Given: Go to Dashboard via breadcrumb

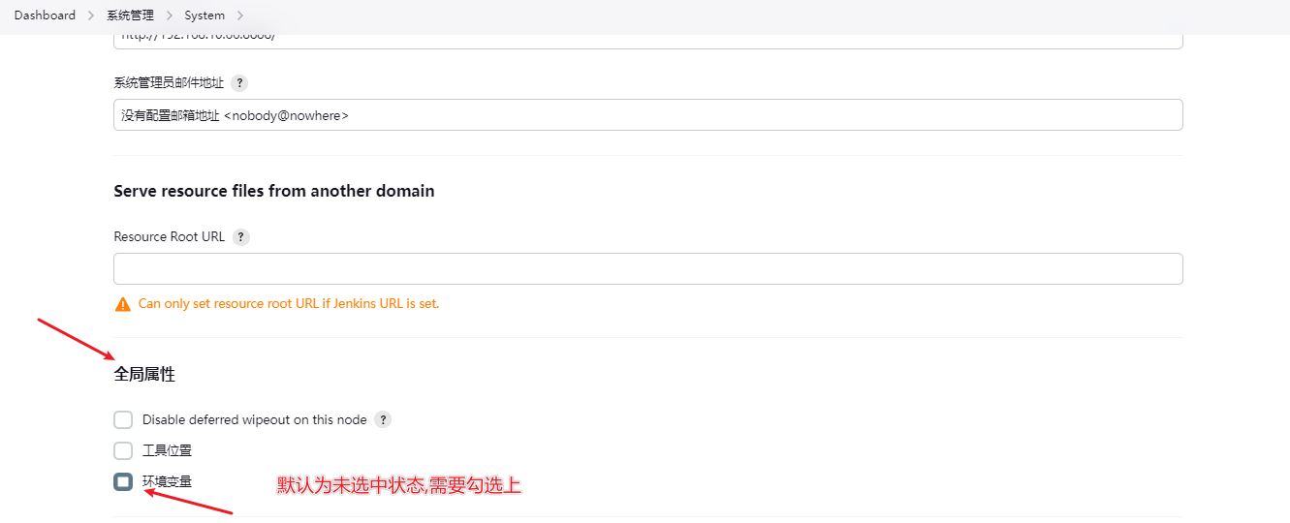Looking at the screenshot, I should pyautogui.click(x=45, y=15).
